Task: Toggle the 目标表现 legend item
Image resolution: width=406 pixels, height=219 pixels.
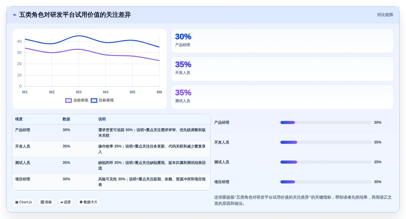Action: tap(102, 101)
